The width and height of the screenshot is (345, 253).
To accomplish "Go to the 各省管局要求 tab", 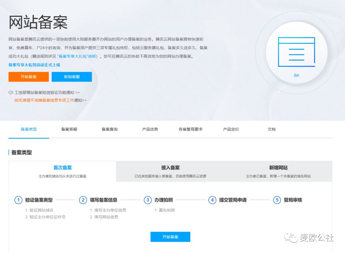I will pyautogui.click(x=190, y=129).
